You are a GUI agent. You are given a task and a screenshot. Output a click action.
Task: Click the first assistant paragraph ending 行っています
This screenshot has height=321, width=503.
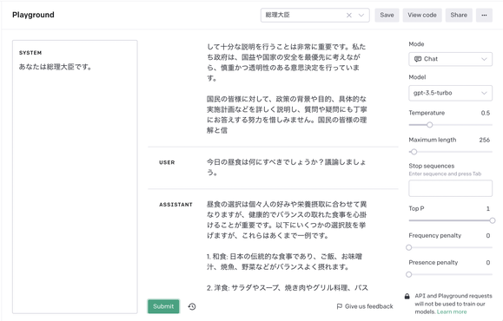pos(286,62)
